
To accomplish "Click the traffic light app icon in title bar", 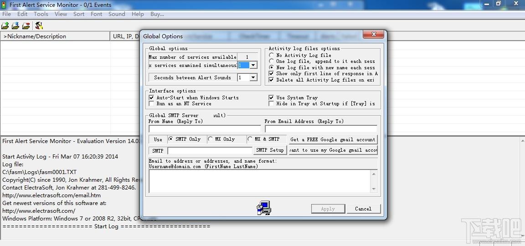I will coord(4,5).
